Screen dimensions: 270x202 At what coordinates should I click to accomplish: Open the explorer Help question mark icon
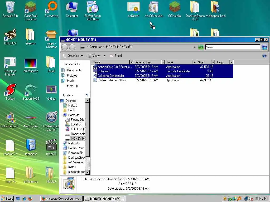[x=264, y=56]
